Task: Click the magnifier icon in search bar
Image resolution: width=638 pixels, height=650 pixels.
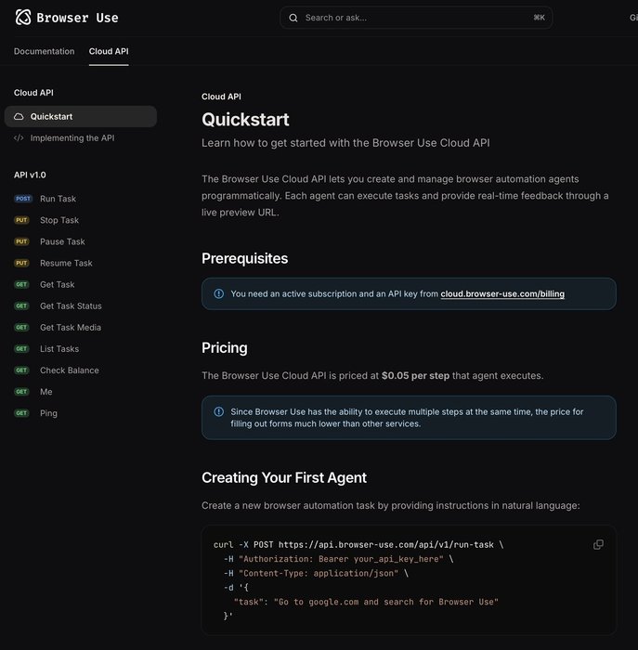Action: click(x=293, y=18)
